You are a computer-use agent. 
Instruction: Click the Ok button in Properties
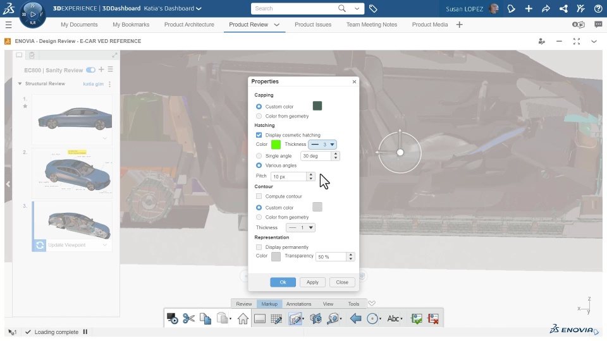tap(283, 282)
